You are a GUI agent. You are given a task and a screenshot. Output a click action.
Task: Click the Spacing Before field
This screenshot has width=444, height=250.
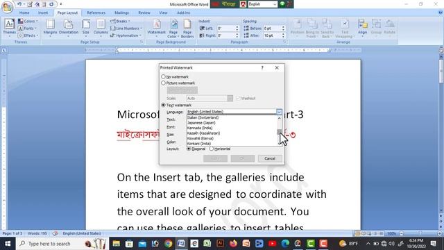272,28
